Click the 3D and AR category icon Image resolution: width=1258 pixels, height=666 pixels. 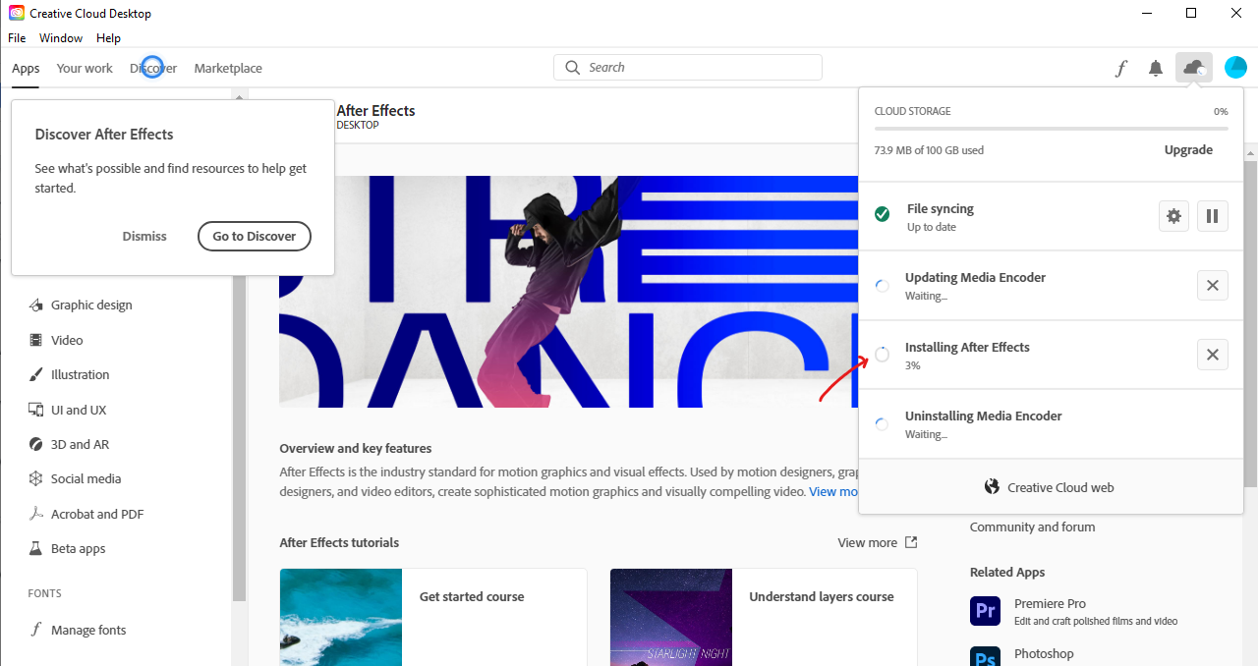[x=36, y=444]
